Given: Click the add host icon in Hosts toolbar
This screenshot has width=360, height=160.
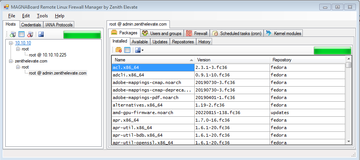Looking at the screenshot, I should pos(13,34).
